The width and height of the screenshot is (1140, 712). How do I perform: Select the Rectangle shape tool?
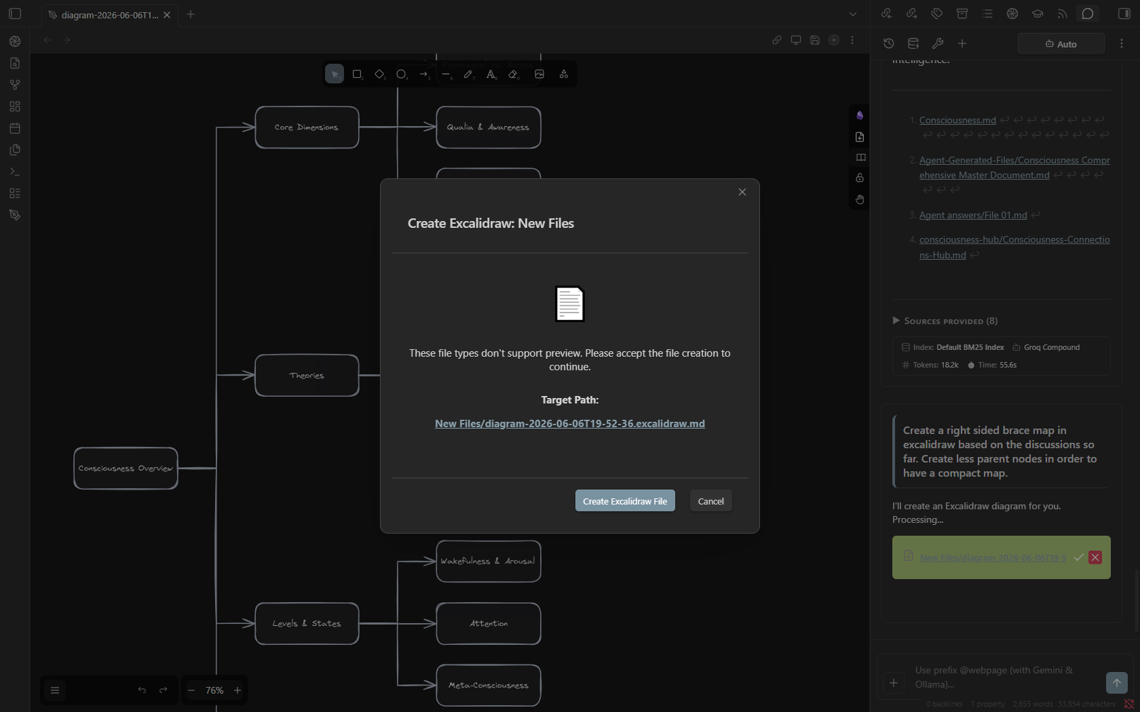pyautogui.click(x=357, y=74)
